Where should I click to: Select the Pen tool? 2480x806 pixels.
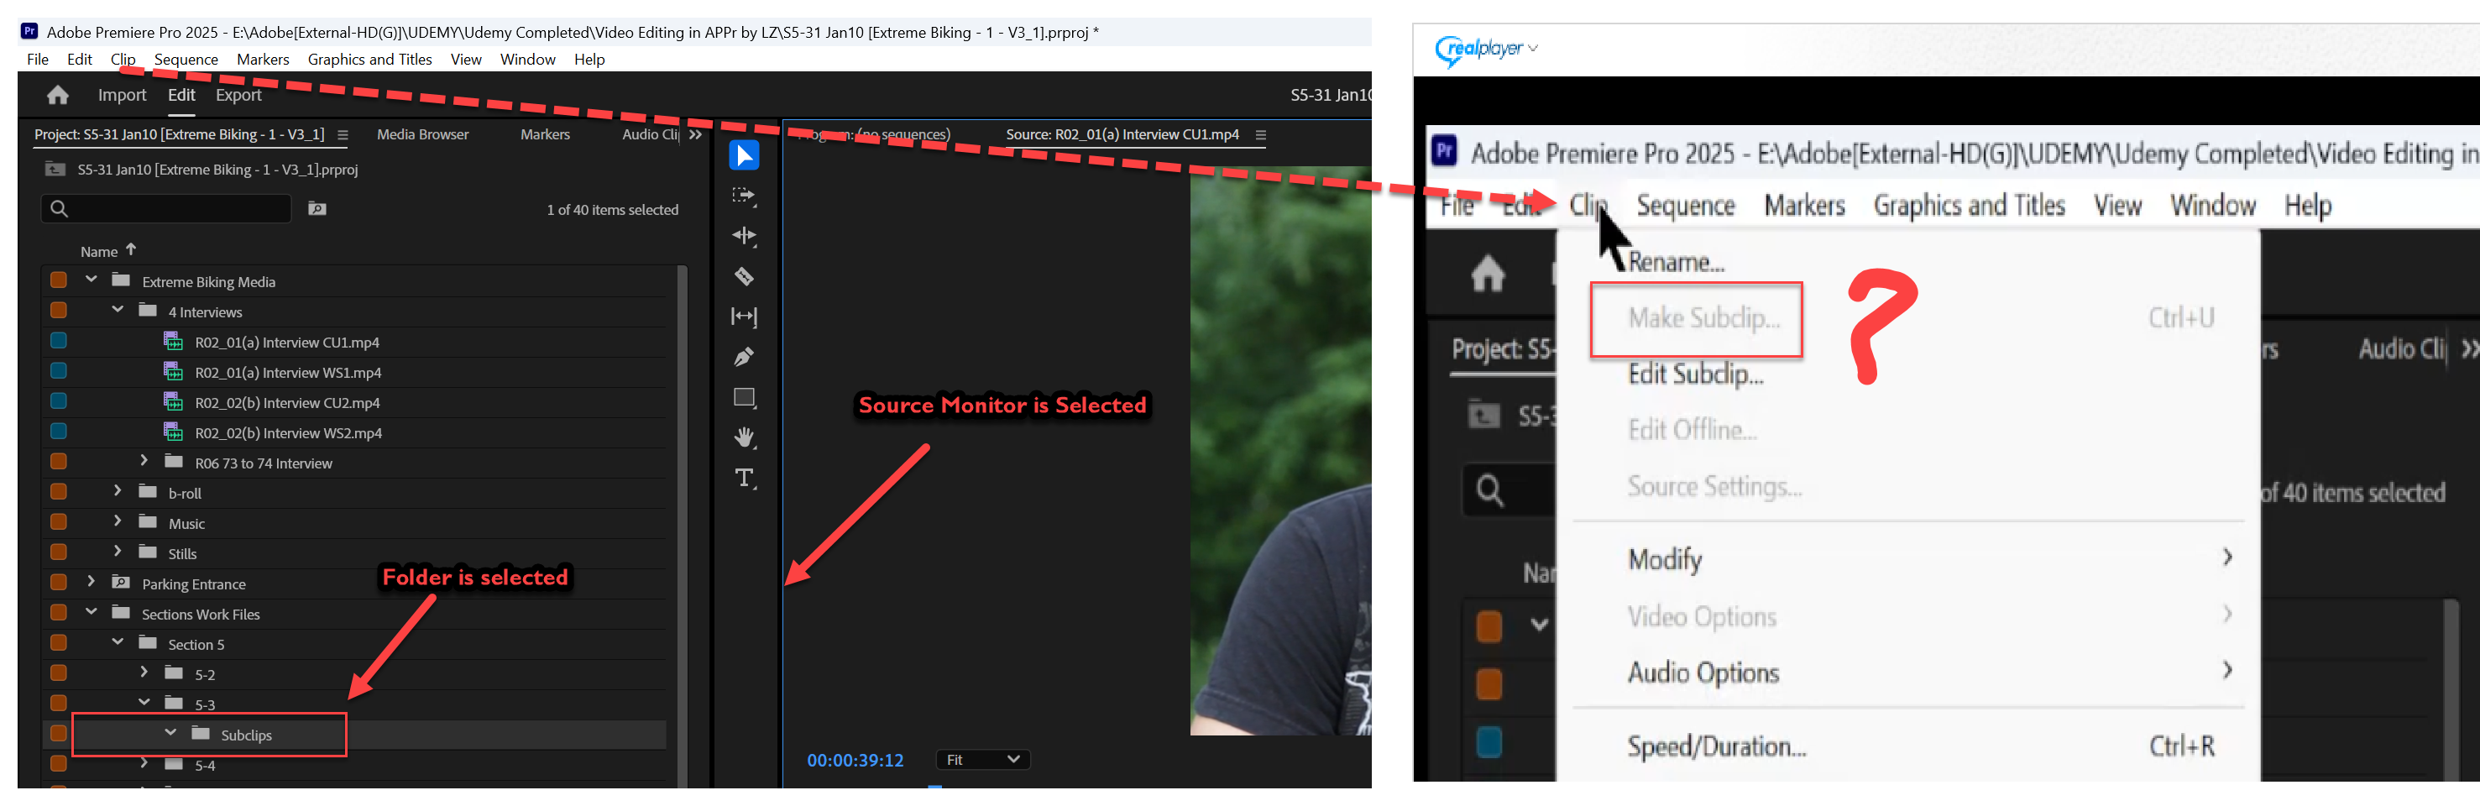click(x=743, y=358)
